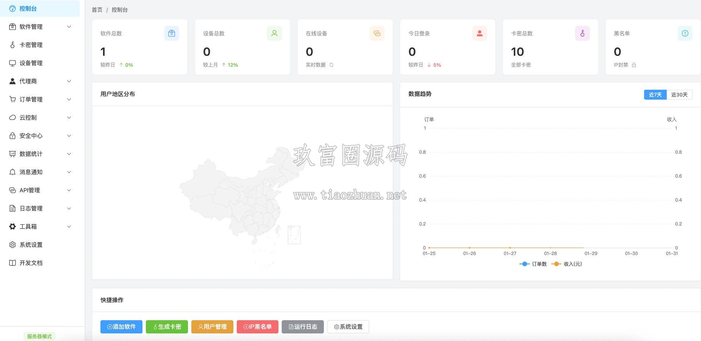
Task: Click the 0% value on 软件总数 card
Action: click(x=129, y=65)
